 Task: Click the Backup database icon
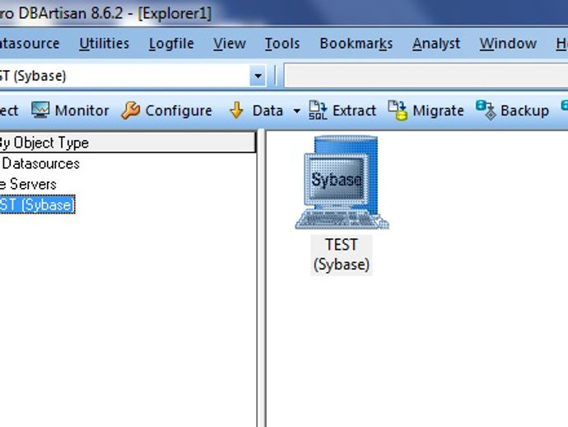[x=486, y=110]
